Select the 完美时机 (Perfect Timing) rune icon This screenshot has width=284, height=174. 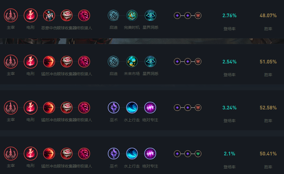click(132, 16)
